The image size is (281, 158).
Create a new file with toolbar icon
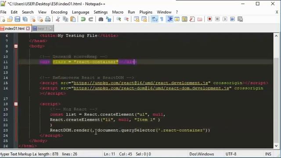point(3,19)
